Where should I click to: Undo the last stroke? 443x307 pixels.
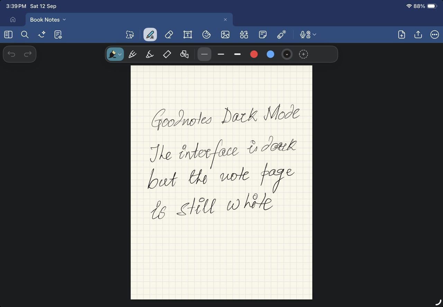pyautogui.click(x=11, y=54)
